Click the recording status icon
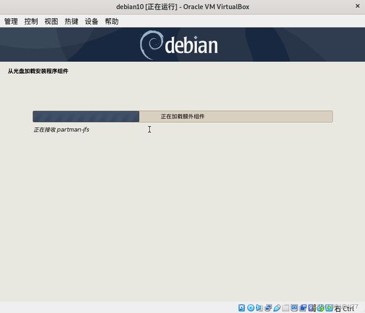365x313 pixels. [303, 307]
